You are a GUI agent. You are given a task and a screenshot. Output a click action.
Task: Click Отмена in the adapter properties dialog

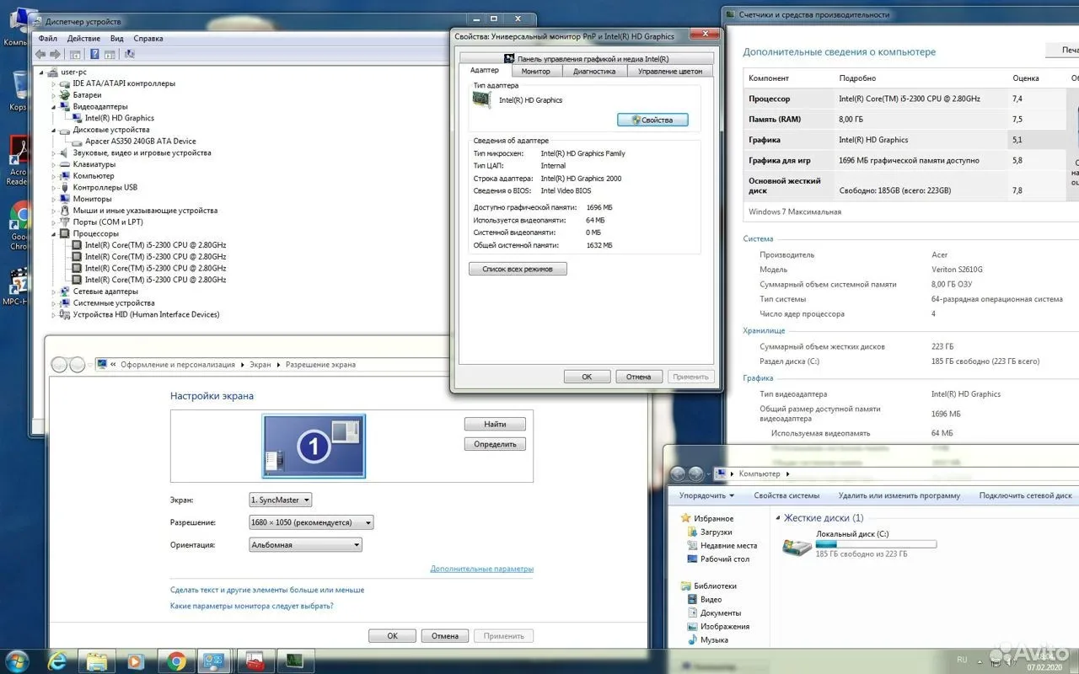639,377
